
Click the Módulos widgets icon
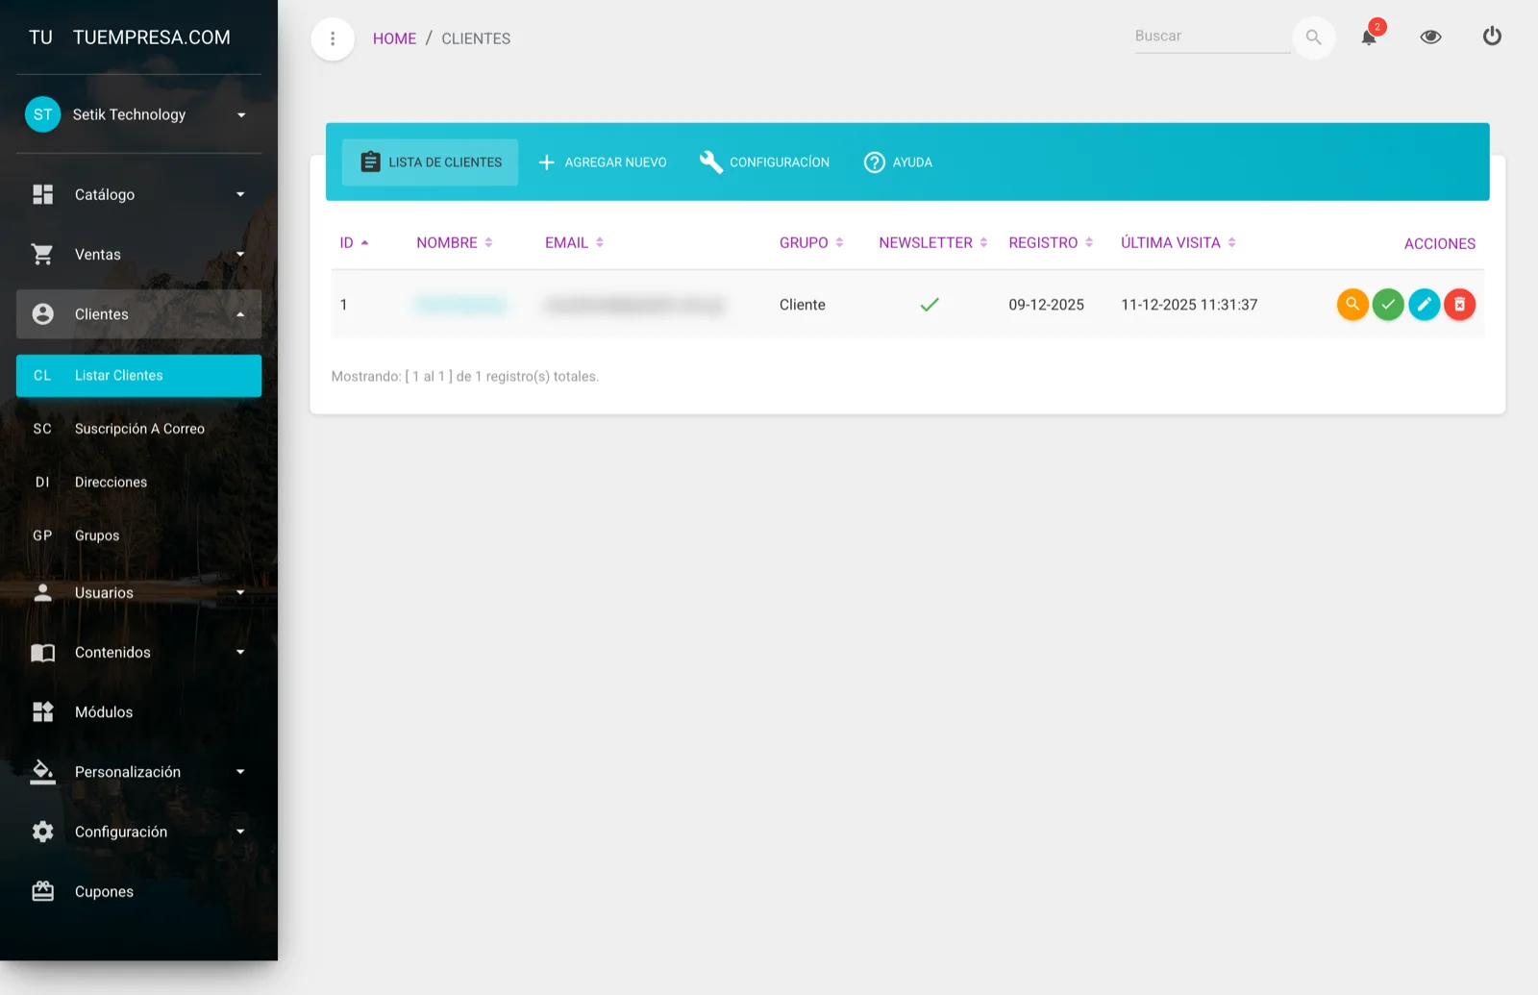[43, 712]
